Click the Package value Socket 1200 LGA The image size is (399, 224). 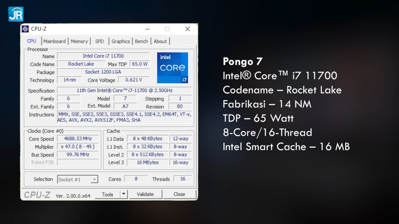pyautogui.click(x=103, y=72)
